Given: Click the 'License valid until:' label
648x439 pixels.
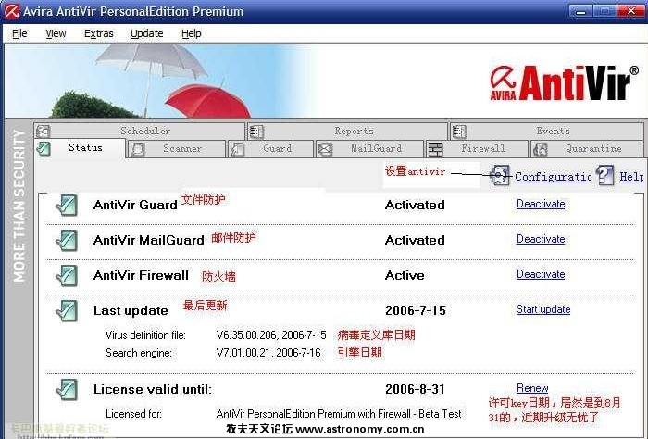Looking at the screenshot, I should [x=153, y=389].
